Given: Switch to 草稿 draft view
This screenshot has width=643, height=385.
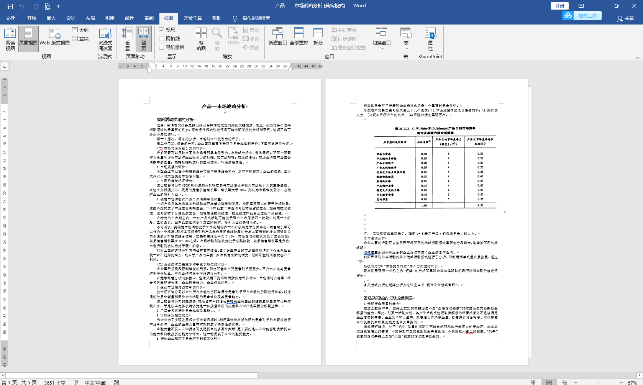Looking at the screenshot, I should coord(80,39).
